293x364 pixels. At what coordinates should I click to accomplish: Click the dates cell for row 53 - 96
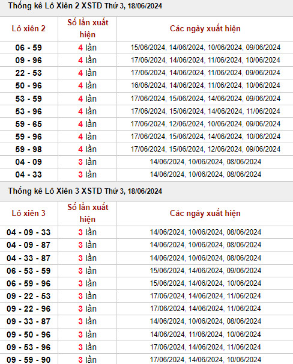pos(205,111)
